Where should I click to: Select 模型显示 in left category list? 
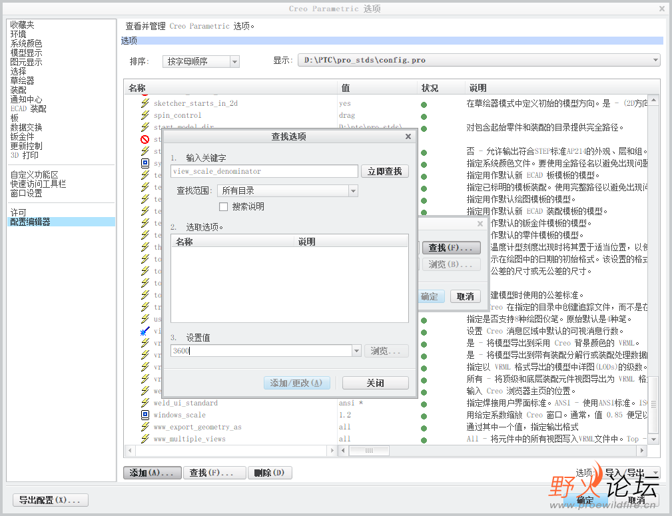(26, 53)
